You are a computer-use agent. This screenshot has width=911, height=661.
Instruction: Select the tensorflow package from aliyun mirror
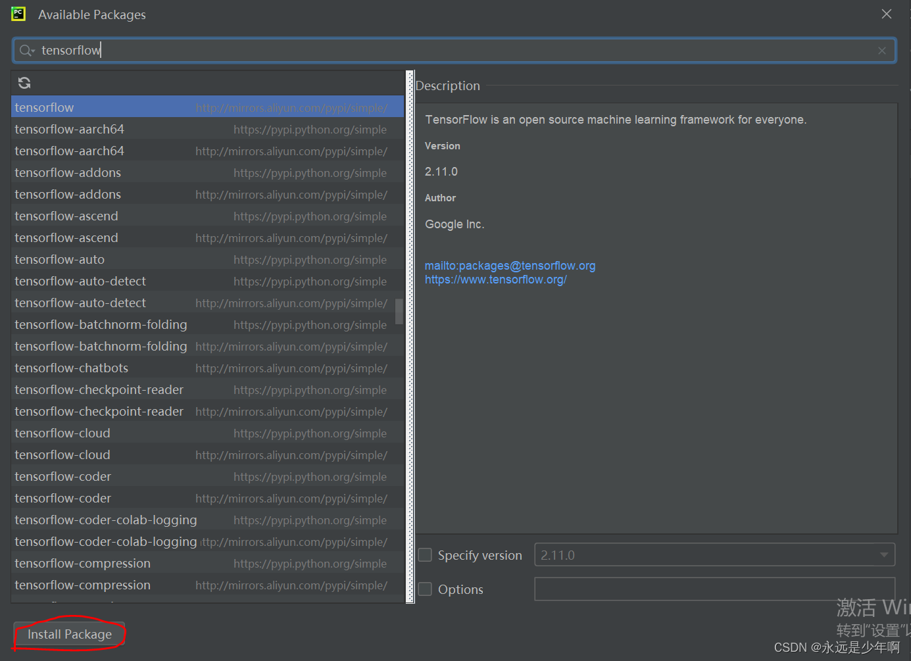click(208, 107)
